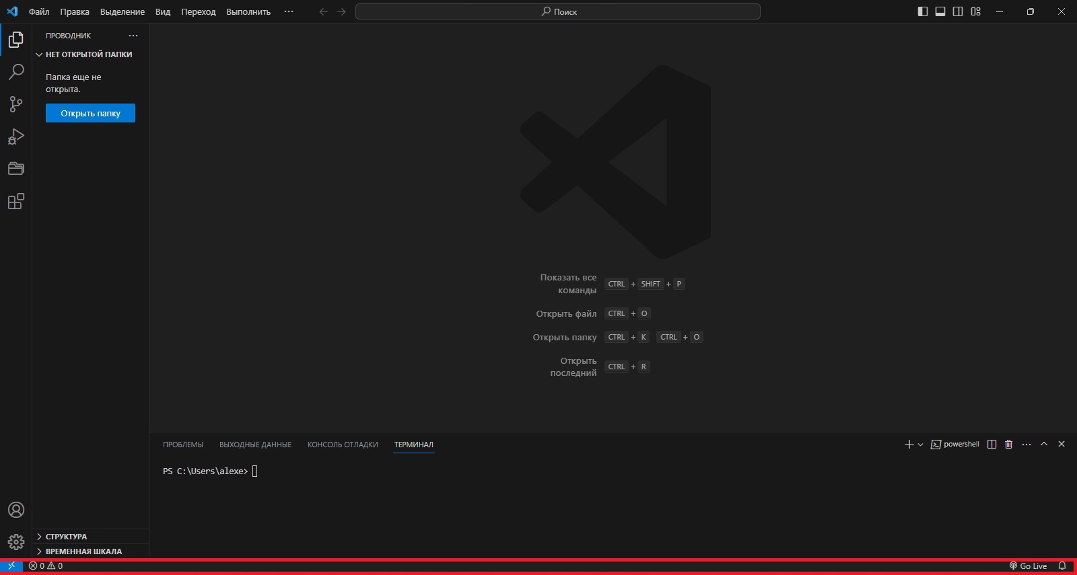This screenshot has height=575, width=1077.
Task: Click 'Открыть файл' hint text
Action: coord(566,313)
